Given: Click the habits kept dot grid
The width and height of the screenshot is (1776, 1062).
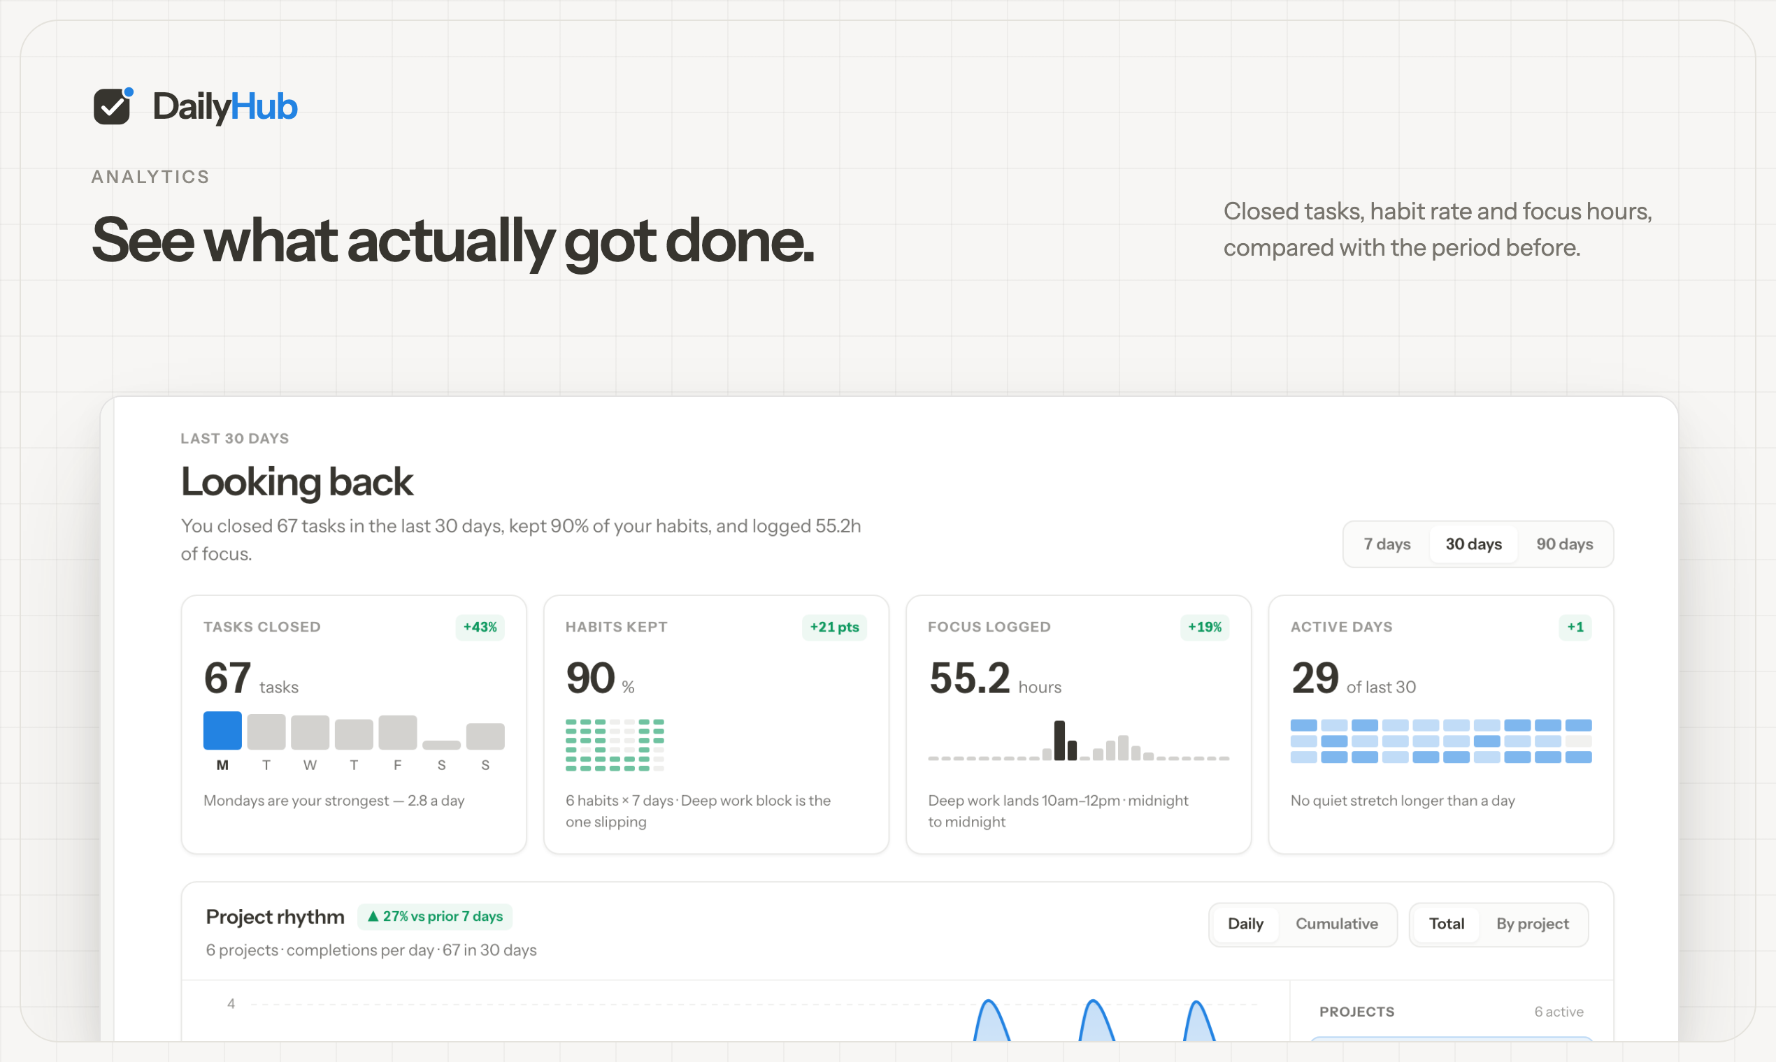Looking at the screenshot, I should [x=615, y=745].
